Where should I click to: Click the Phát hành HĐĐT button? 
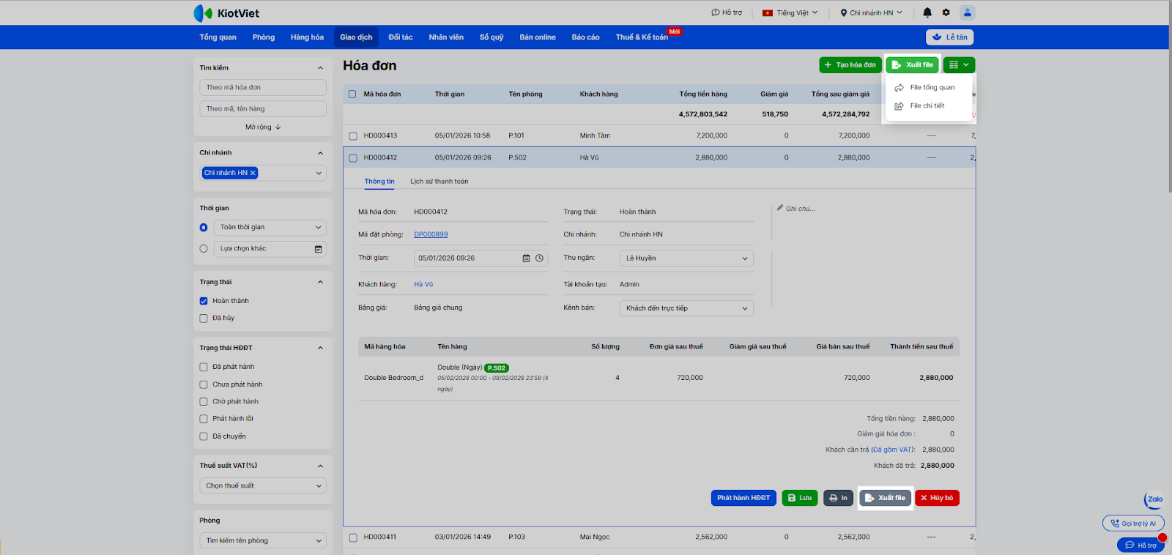pos(743,498)
